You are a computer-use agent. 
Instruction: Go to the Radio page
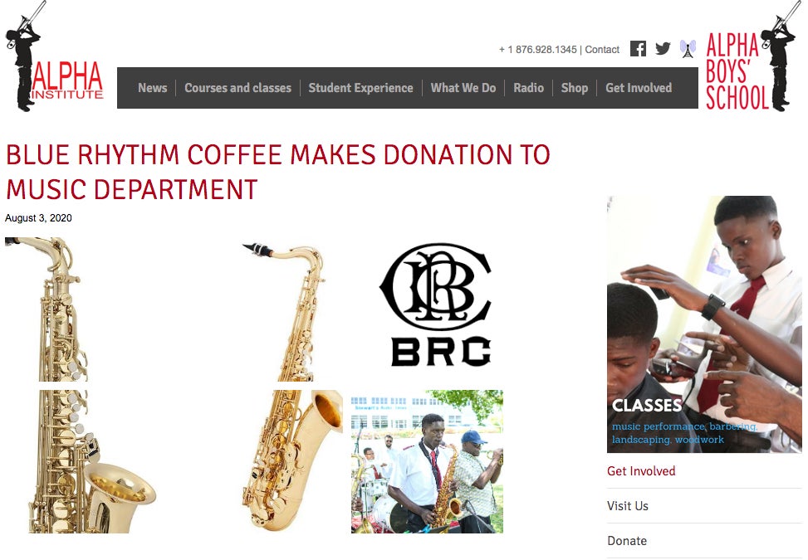(x=529, y=88)
